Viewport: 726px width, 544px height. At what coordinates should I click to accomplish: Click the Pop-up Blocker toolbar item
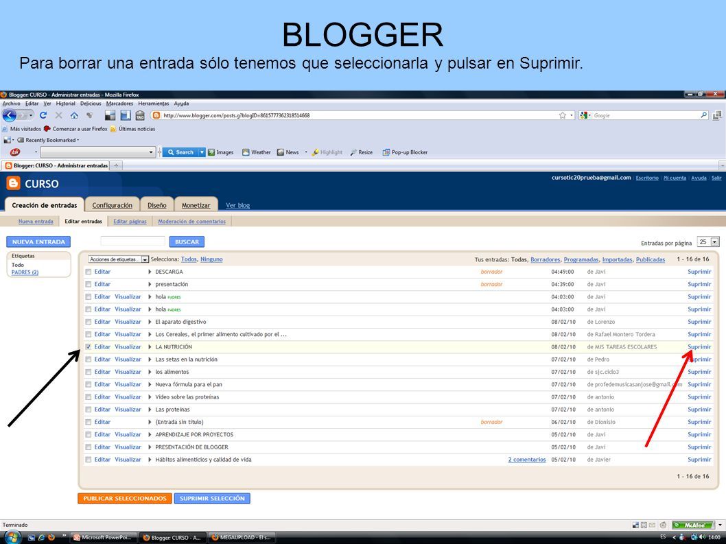click(405, 152)
